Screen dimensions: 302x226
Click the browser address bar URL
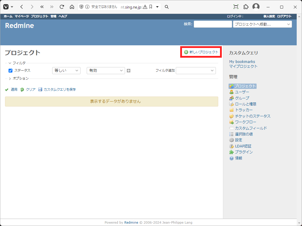(132, 7)
